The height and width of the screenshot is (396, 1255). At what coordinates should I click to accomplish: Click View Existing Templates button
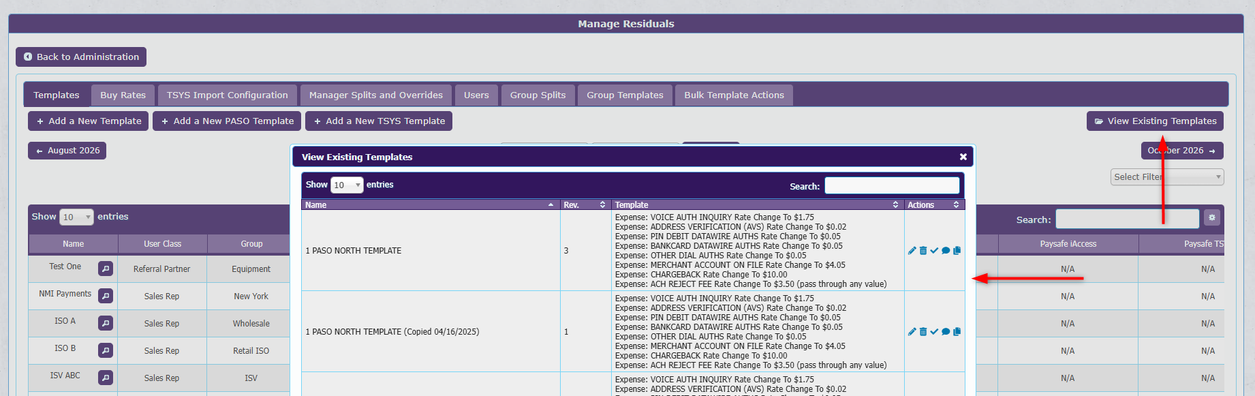[x=1155, y=121]
